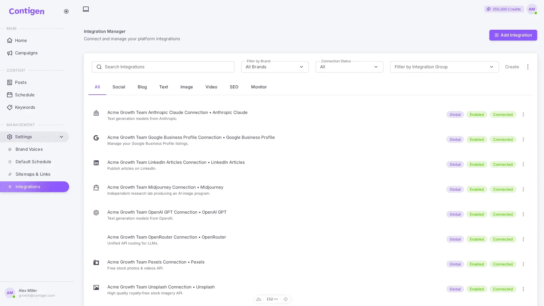The image size is (544, 306).
Task: Click the Add Integration button
Action: point(513,35)
